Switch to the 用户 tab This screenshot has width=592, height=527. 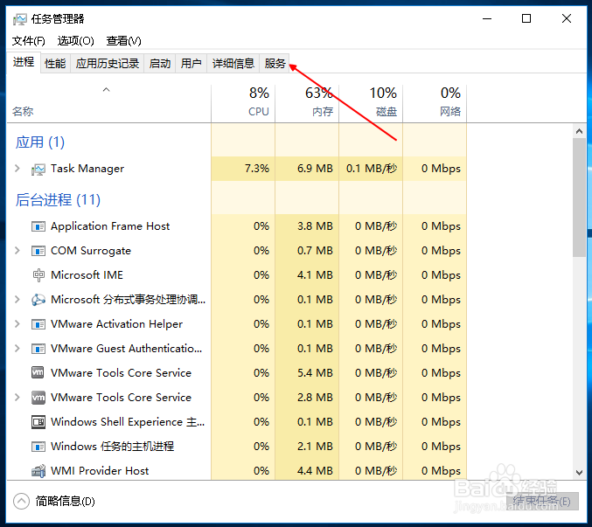click(x=191, y=64)
